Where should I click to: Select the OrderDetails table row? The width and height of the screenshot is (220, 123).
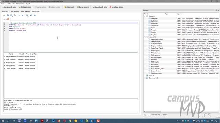(x=181, y=26)
